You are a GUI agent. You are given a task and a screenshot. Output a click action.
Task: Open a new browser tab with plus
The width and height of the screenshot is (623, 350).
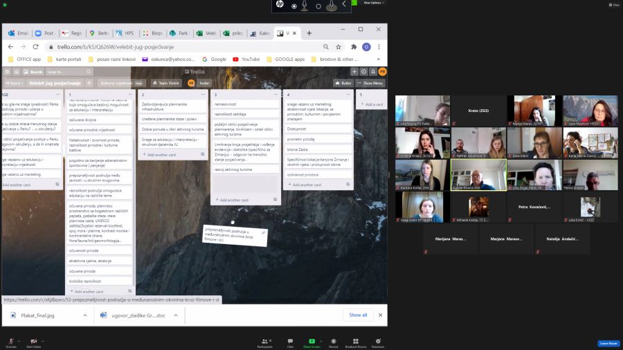[309, 33]
